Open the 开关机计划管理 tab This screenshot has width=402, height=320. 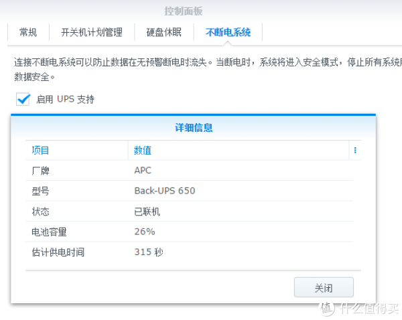91,32
